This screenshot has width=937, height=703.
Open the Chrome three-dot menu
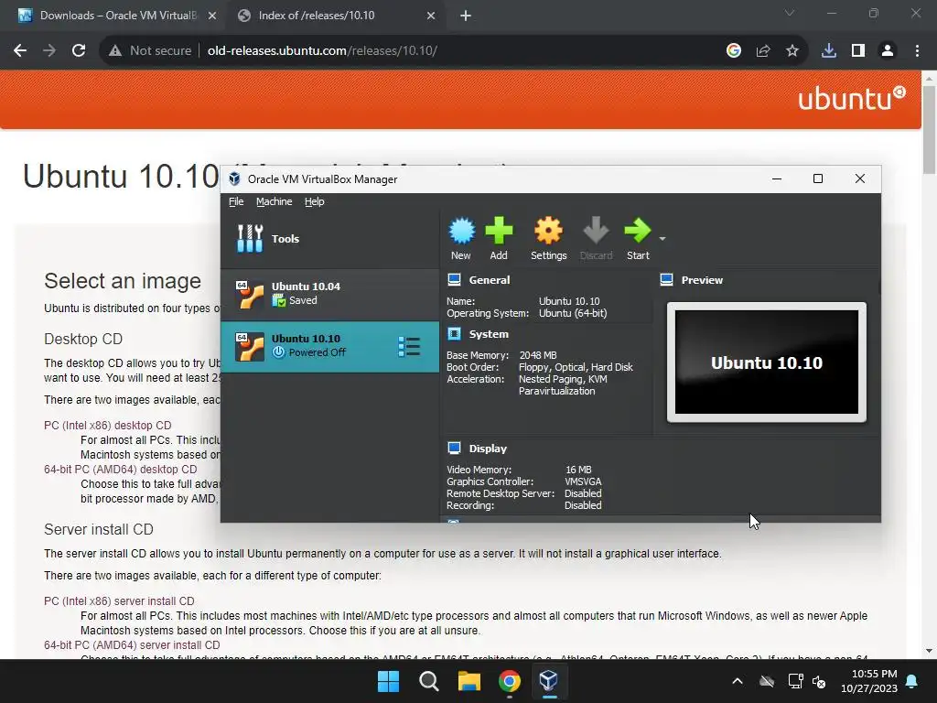coord(917,51)
